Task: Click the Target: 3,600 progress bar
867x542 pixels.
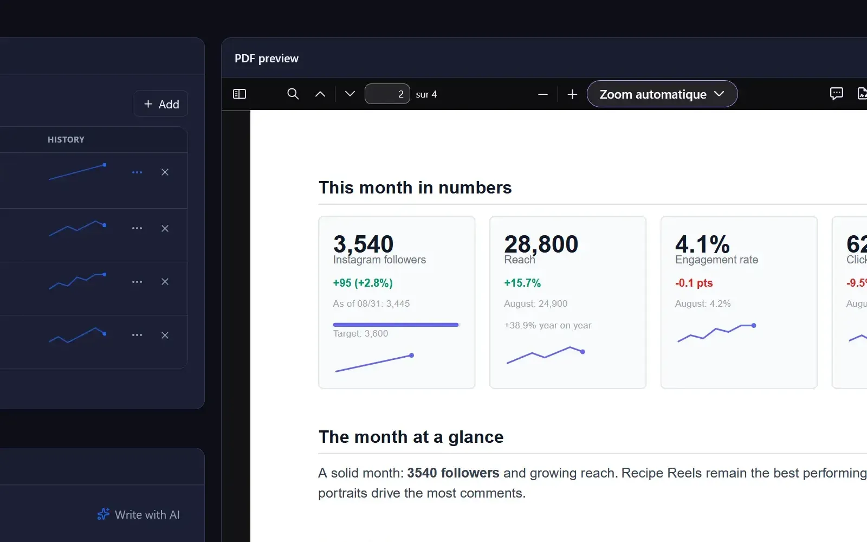Action: tap(396, 325)
